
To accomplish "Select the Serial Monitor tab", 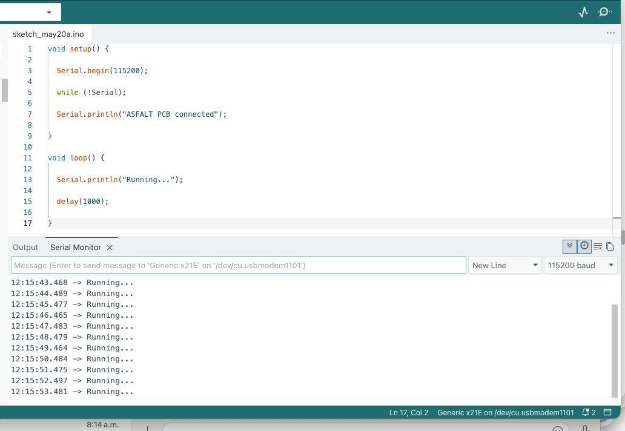I will click(x=76, y=248).
